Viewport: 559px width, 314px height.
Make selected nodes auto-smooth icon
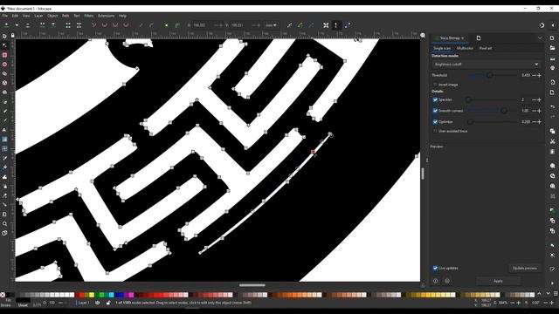(x=126, y=25)
